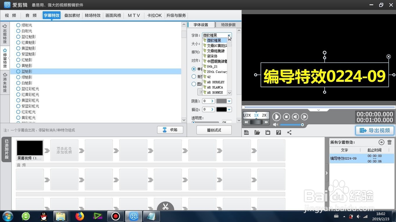Click the back arrow icon beside trash
The height and width of the screenshot is (222, 396).
(381, 142)
